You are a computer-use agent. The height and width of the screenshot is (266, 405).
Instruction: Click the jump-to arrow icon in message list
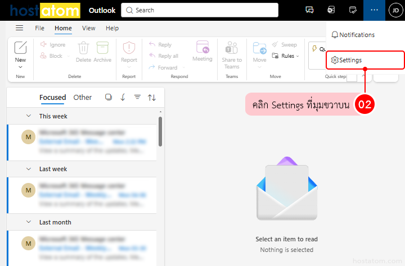click(123, 97)
